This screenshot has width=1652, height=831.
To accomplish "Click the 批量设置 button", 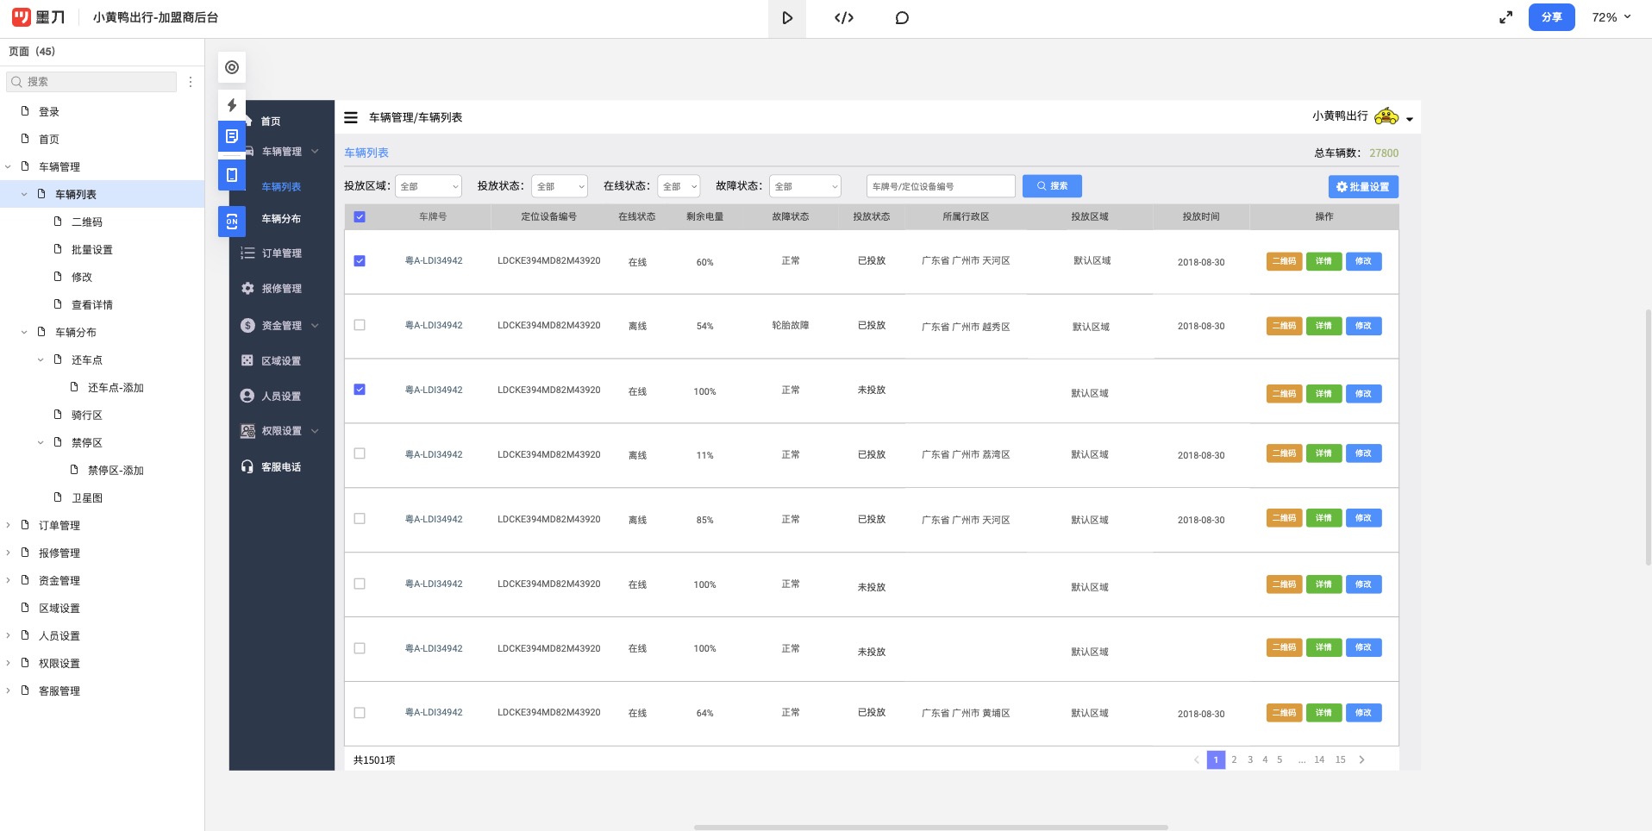I will point(1363,187).
